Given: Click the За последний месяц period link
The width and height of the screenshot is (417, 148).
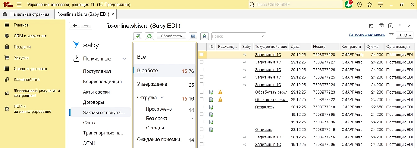Looking at the screenshot, I should point(367,35).
